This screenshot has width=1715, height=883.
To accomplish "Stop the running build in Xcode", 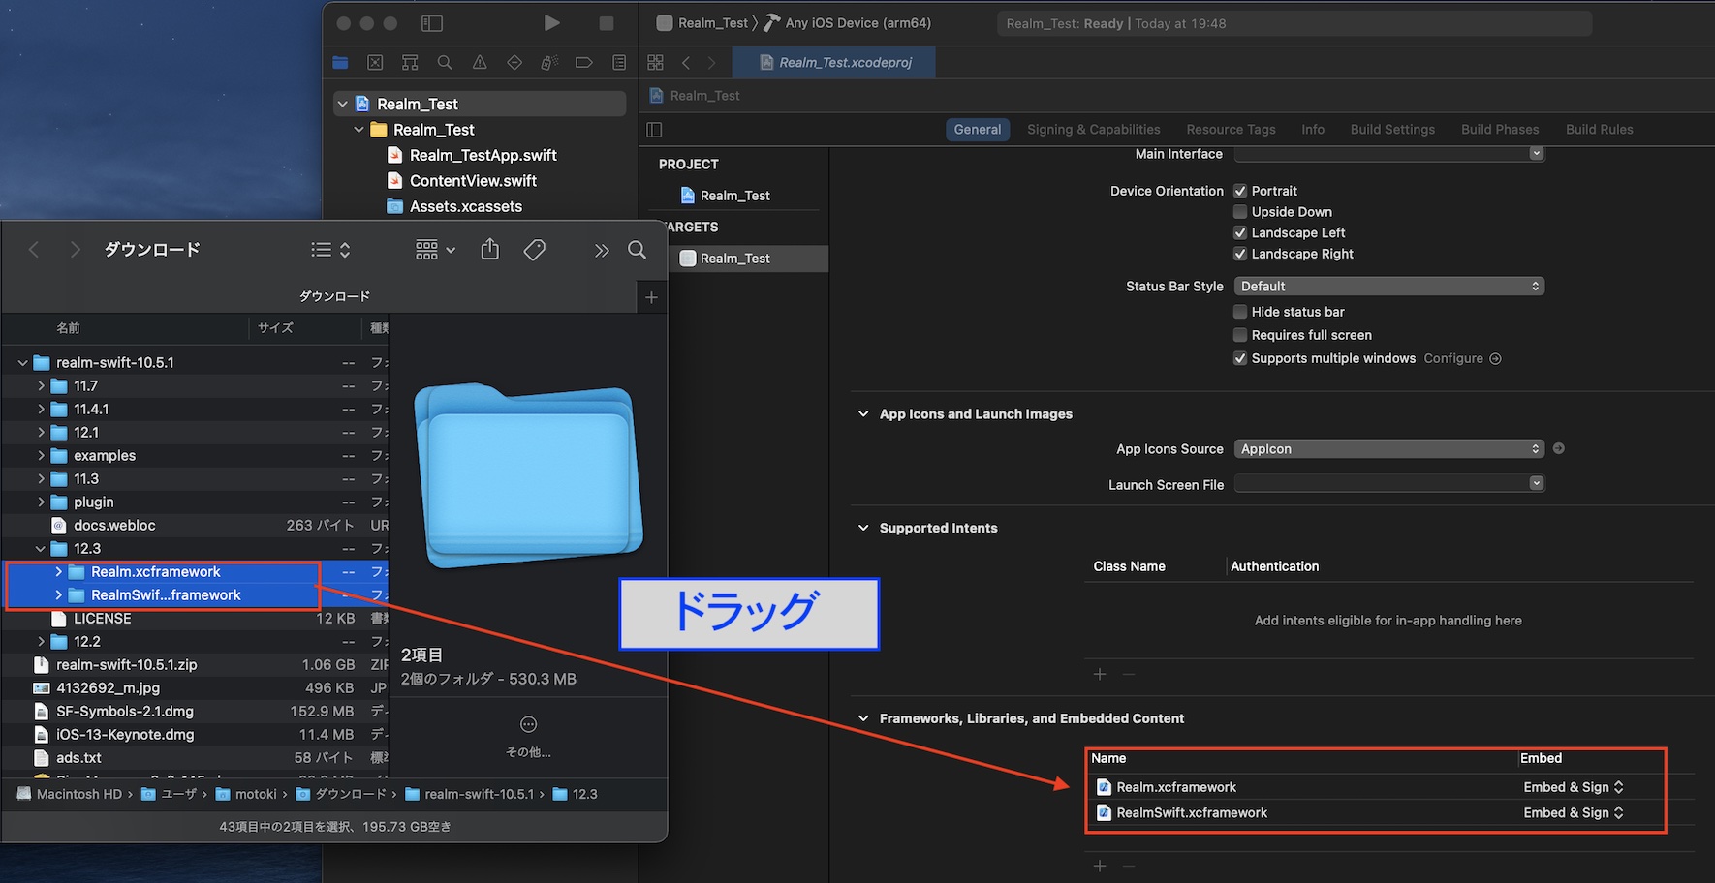I will tap(607, 23).
